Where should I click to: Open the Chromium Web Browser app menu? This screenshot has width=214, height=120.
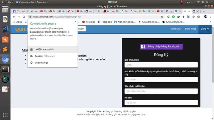[x=32, y=2]
